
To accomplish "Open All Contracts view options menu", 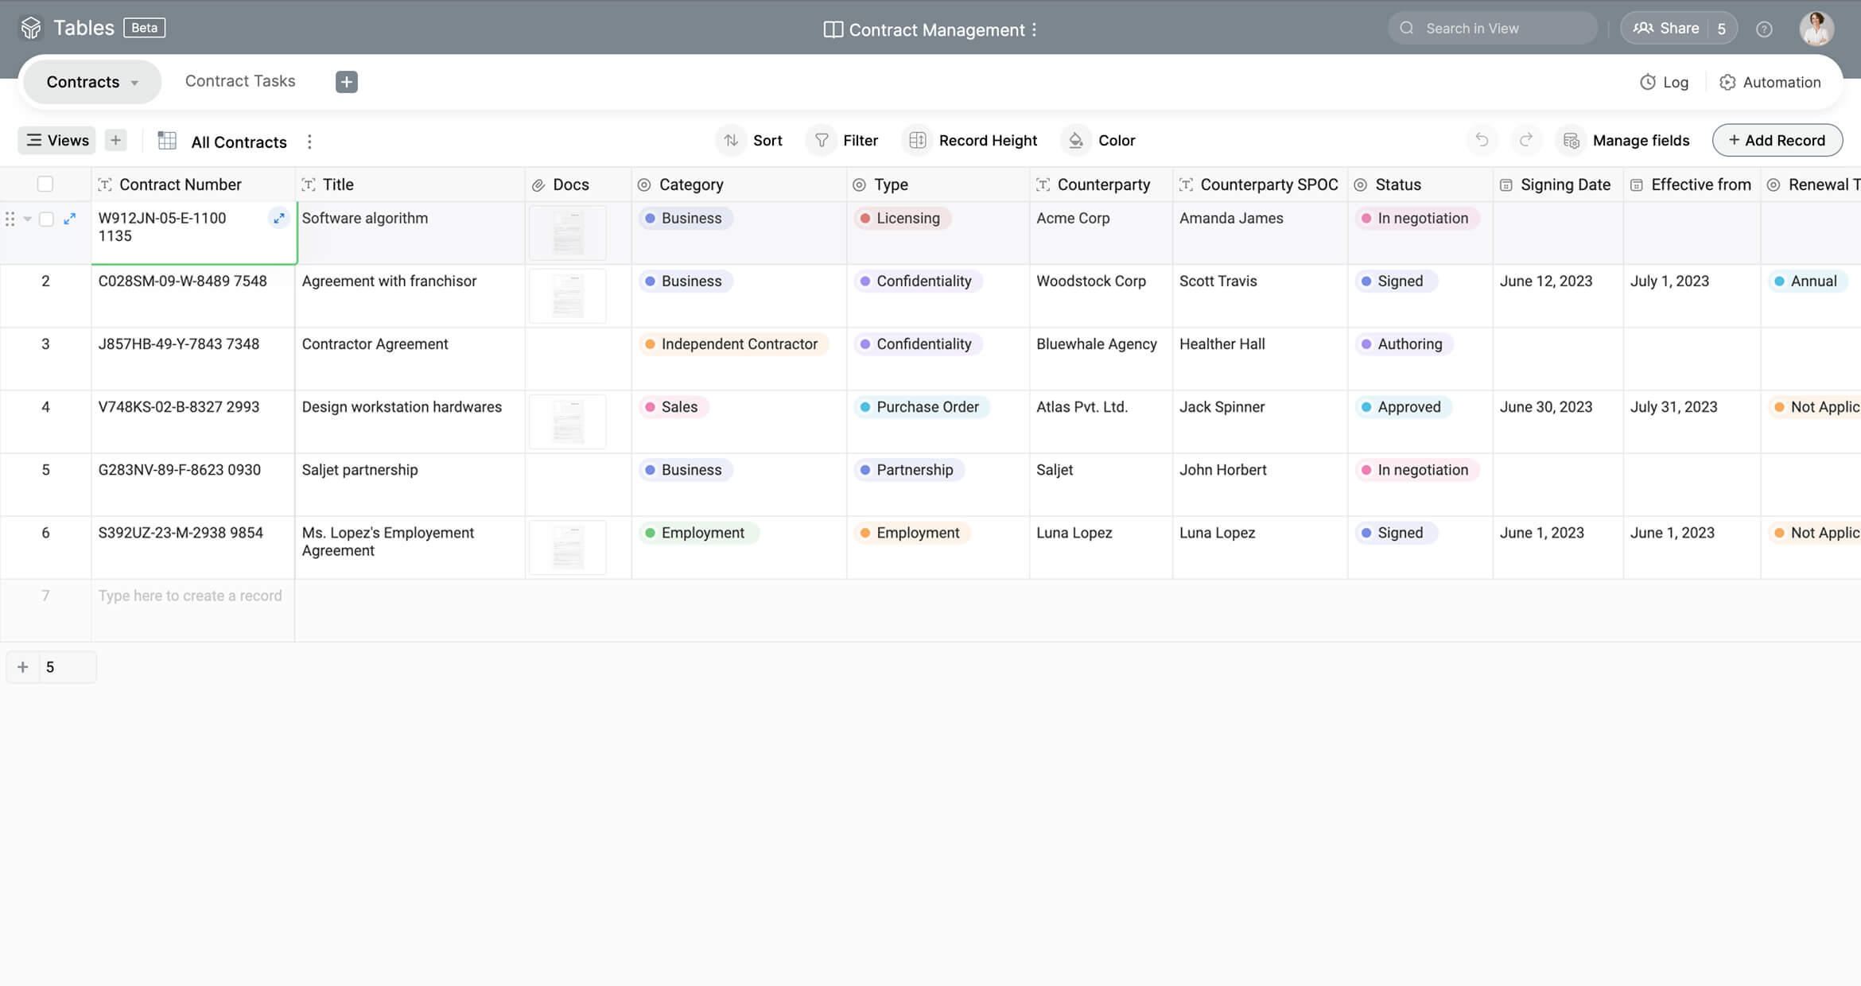I will pos(309,142).
